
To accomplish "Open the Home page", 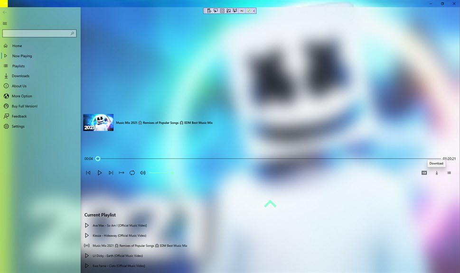I will click(40, 45).
